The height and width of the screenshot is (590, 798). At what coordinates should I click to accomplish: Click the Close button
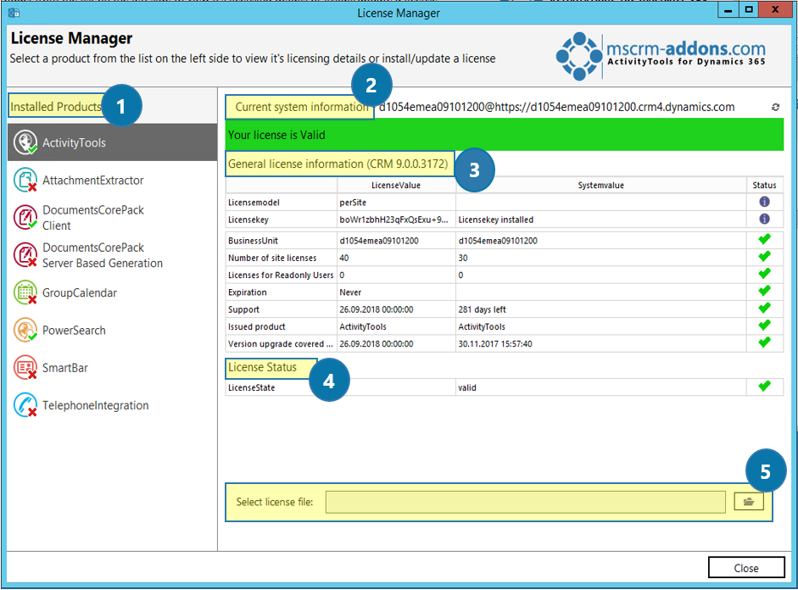coord(746,568)
